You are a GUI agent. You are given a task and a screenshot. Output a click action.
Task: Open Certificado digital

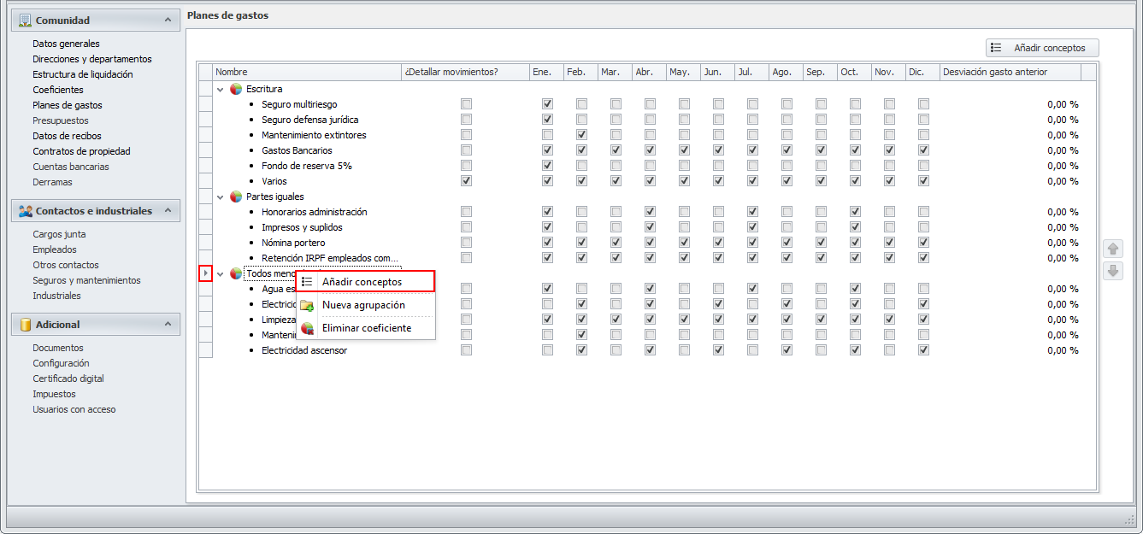click(x=68, y=378)
